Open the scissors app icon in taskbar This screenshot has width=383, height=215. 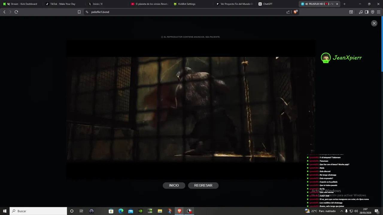(170, 211)
